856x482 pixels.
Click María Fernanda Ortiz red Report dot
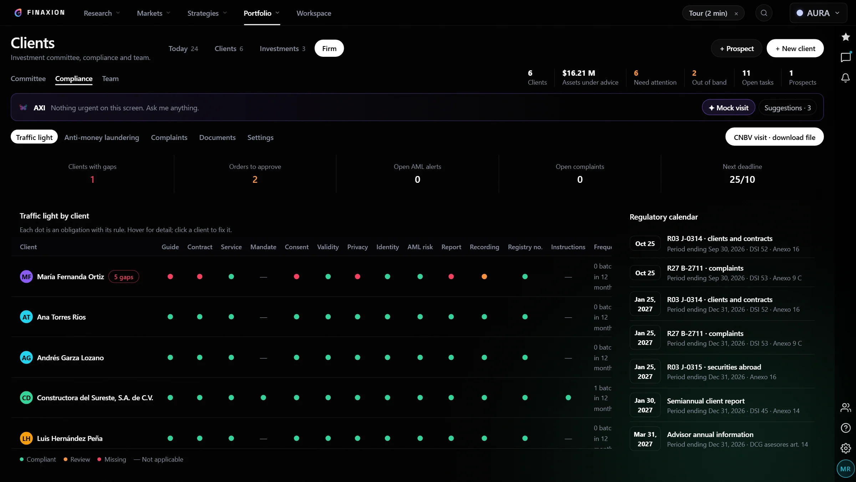(x=451, y=277)
